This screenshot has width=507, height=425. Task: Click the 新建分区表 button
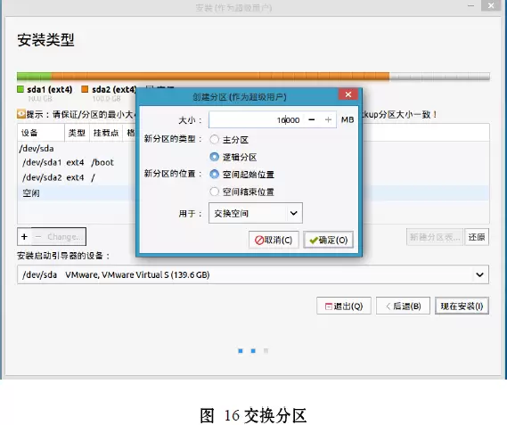tap(435, 237)
